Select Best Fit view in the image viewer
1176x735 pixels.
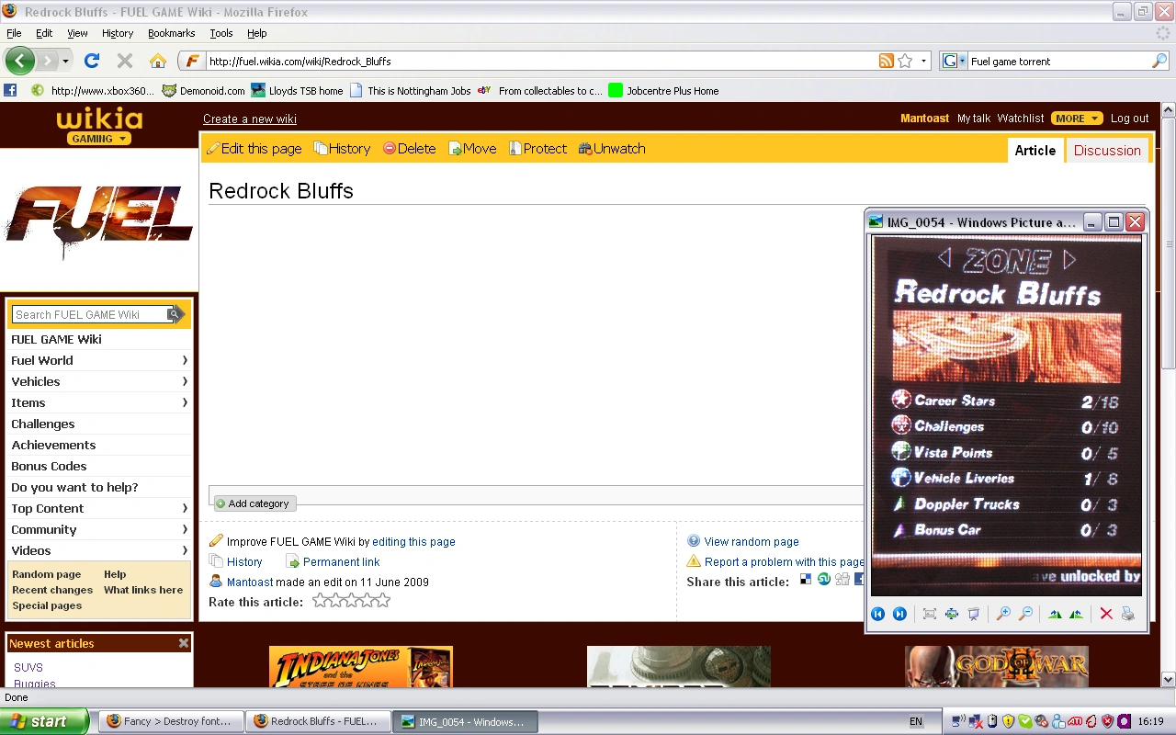[x=930, y=614]
